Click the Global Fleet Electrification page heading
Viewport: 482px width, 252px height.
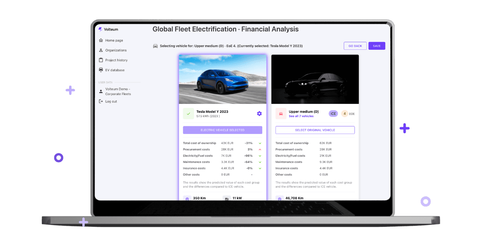click(x=226, y=29)
